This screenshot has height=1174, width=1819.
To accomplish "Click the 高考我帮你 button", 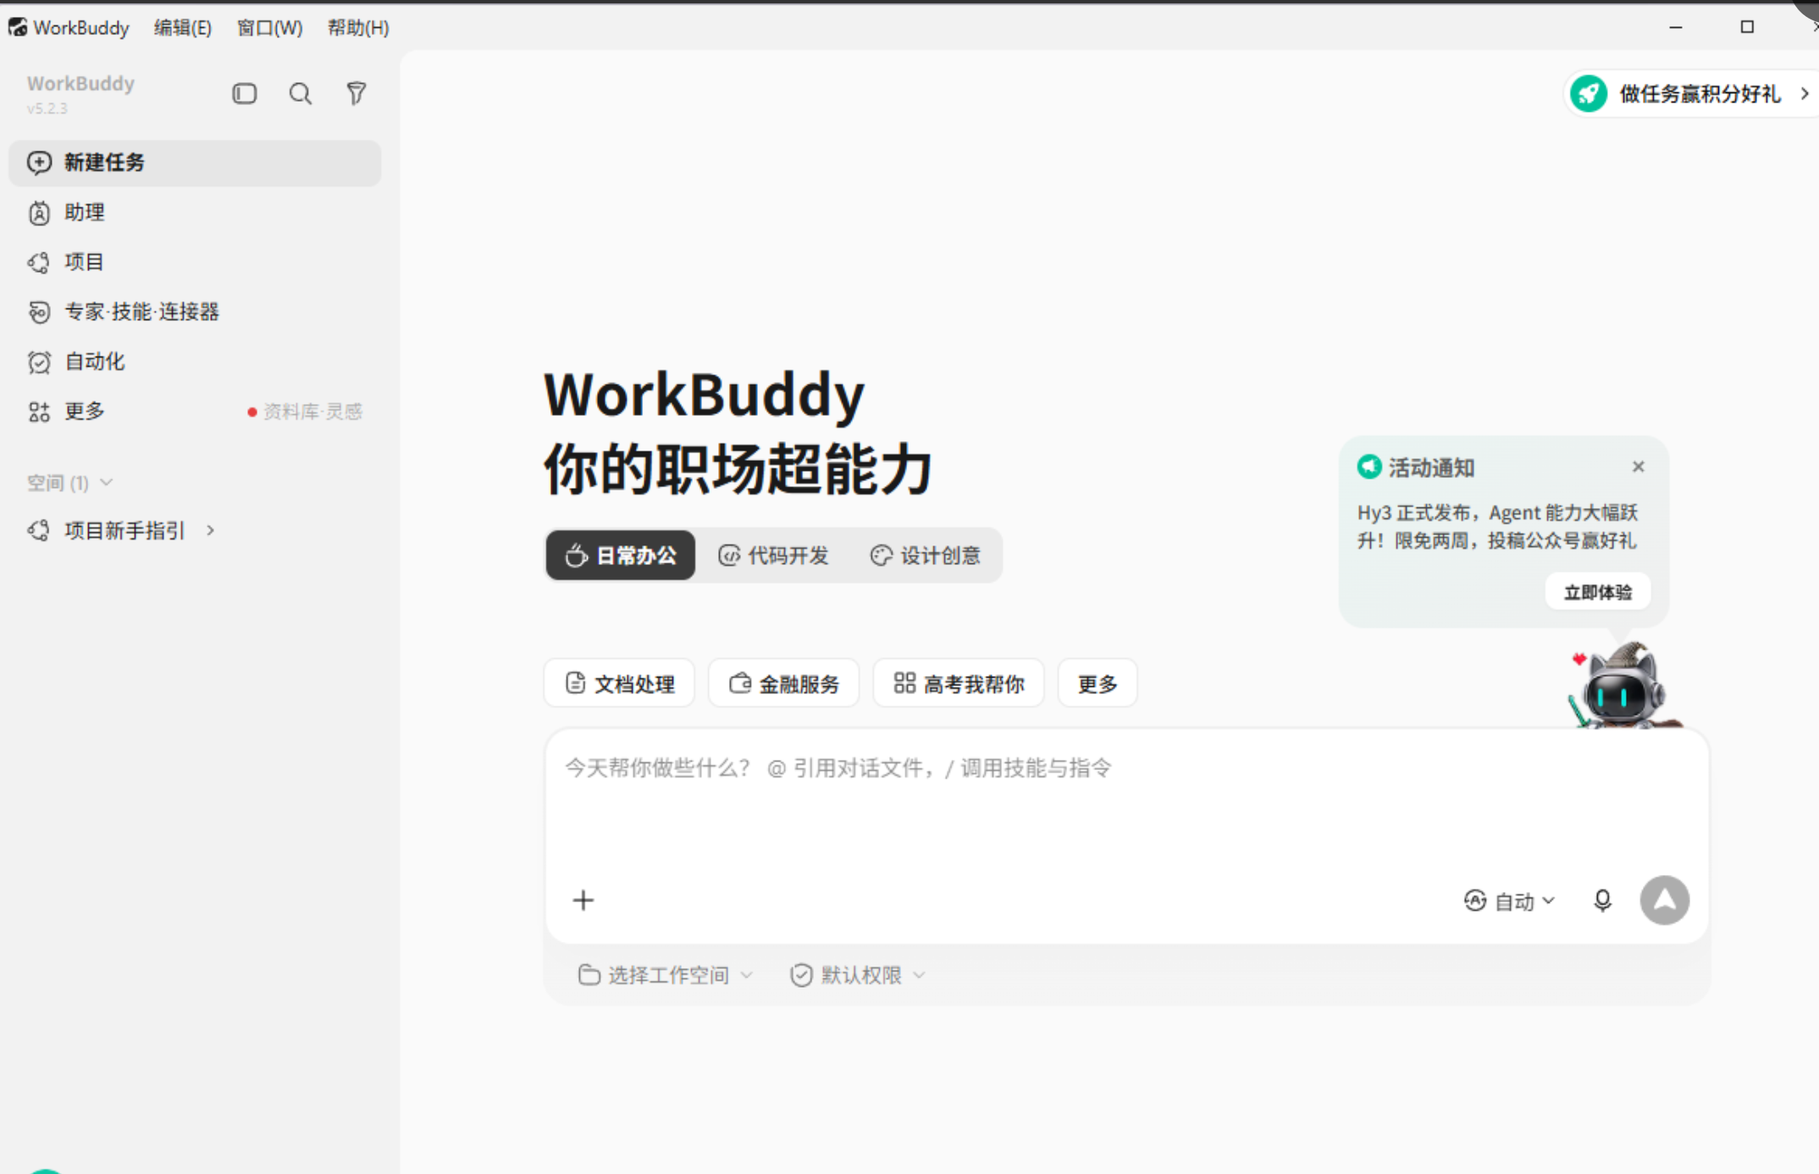I will click(959, 683).
